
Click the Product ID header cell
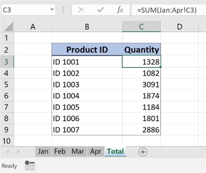point(87,49)
